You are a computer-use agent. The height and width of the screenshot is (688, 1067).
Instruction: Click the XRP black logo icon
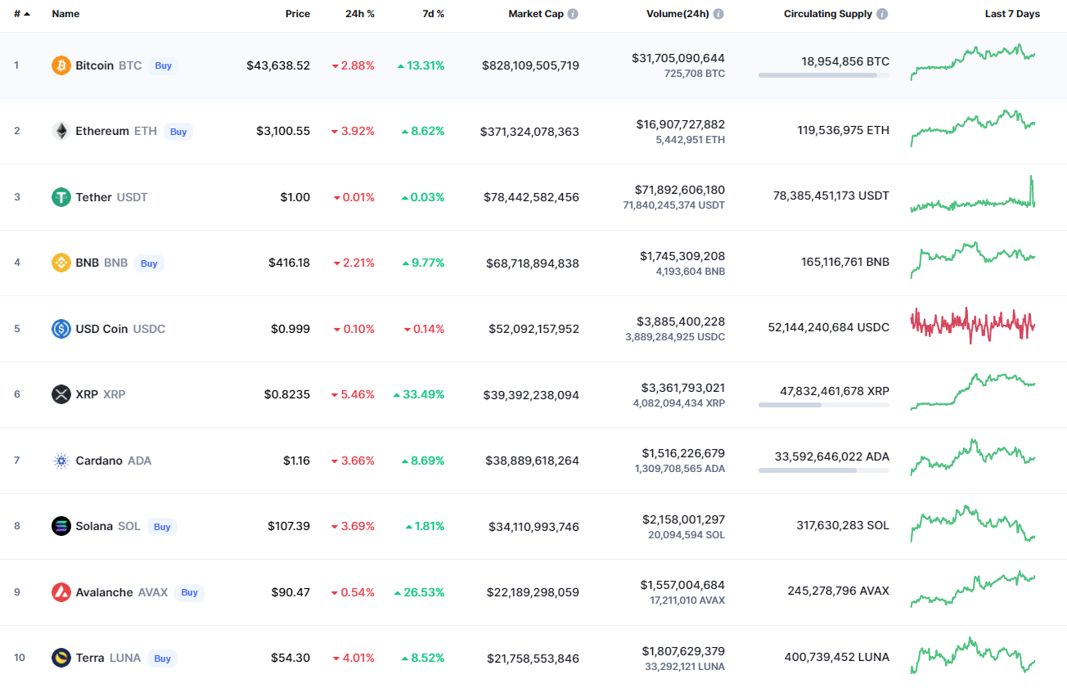61,394
